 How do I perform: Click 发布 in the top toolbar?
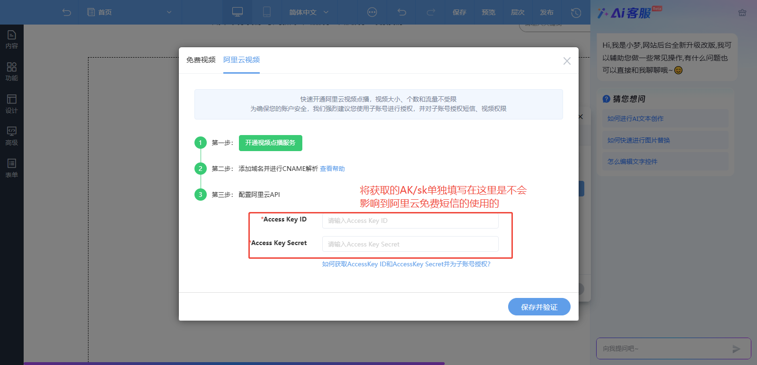(546, 12)
